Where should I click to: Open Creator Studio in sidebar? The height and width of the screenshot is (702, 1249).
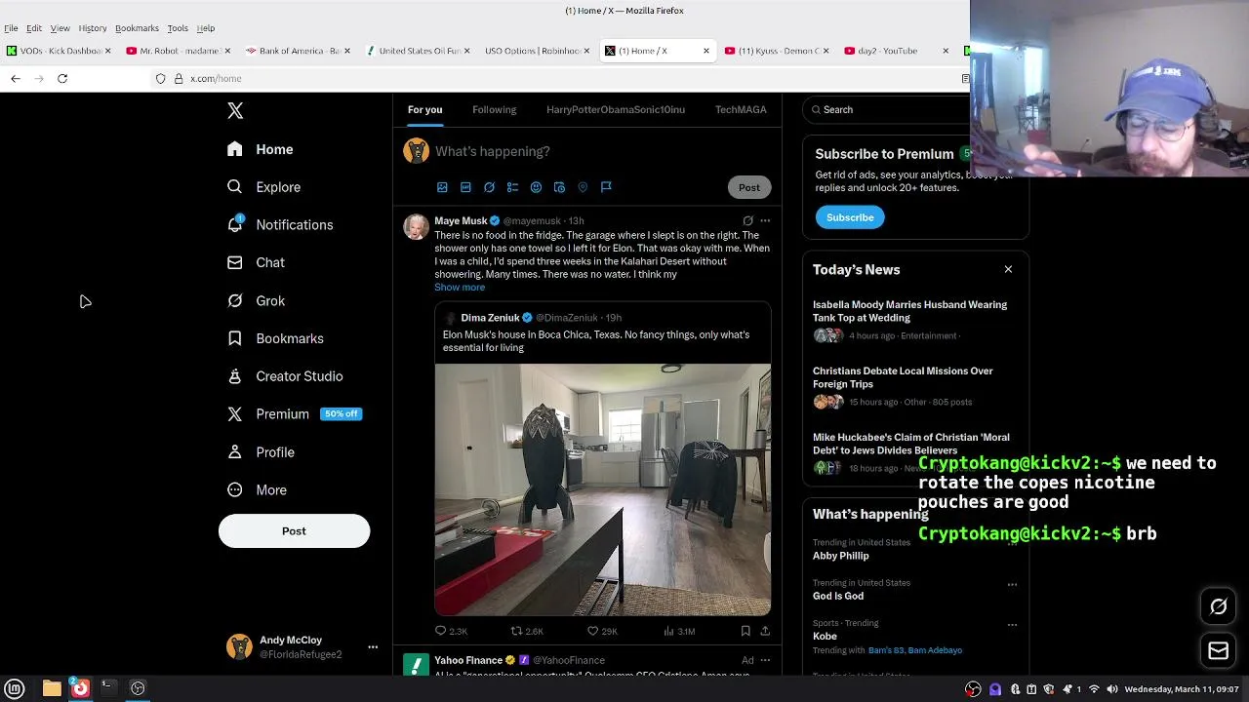285,376
